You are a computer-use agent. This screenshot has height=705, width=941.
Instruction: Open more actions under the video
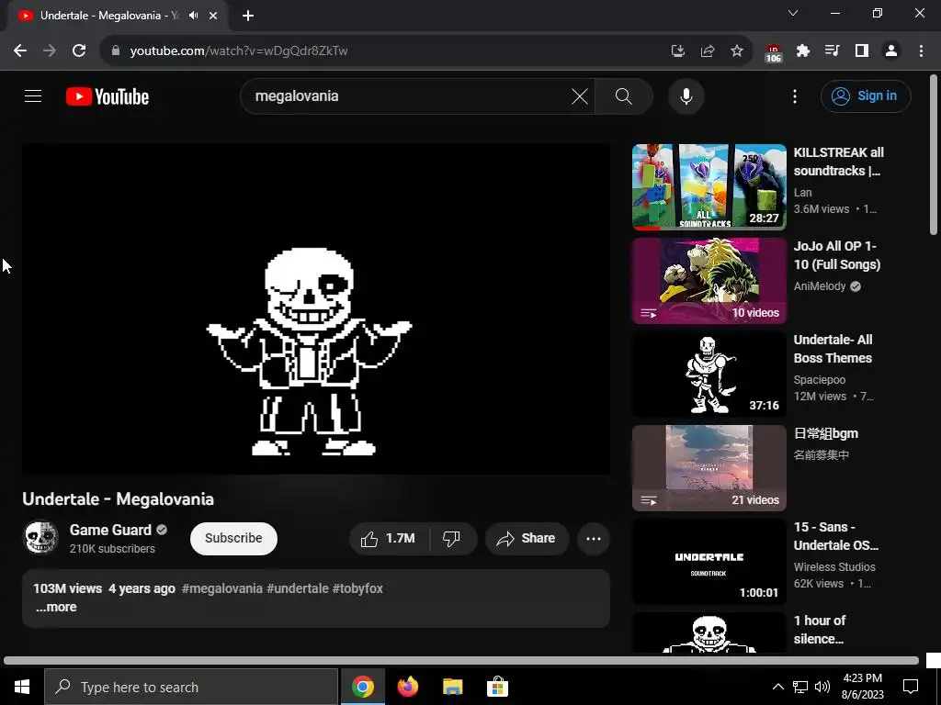coord(594,538)
